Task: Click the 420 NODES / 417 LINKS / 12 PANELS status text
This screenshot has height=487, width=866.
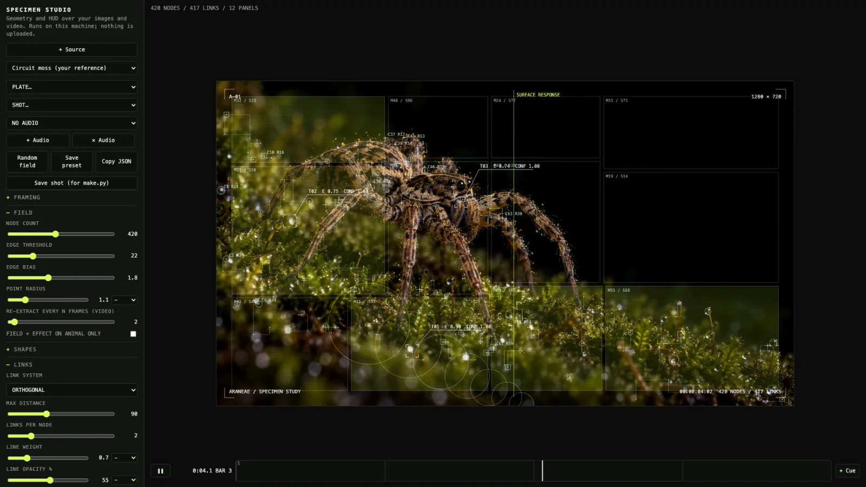Action: click(x=204, y=8)
